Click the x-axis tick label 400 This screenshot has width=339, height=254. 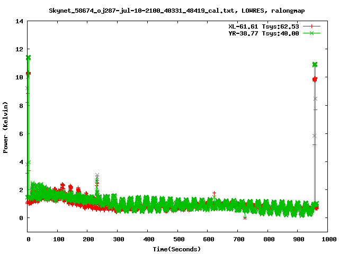[148, 239]
